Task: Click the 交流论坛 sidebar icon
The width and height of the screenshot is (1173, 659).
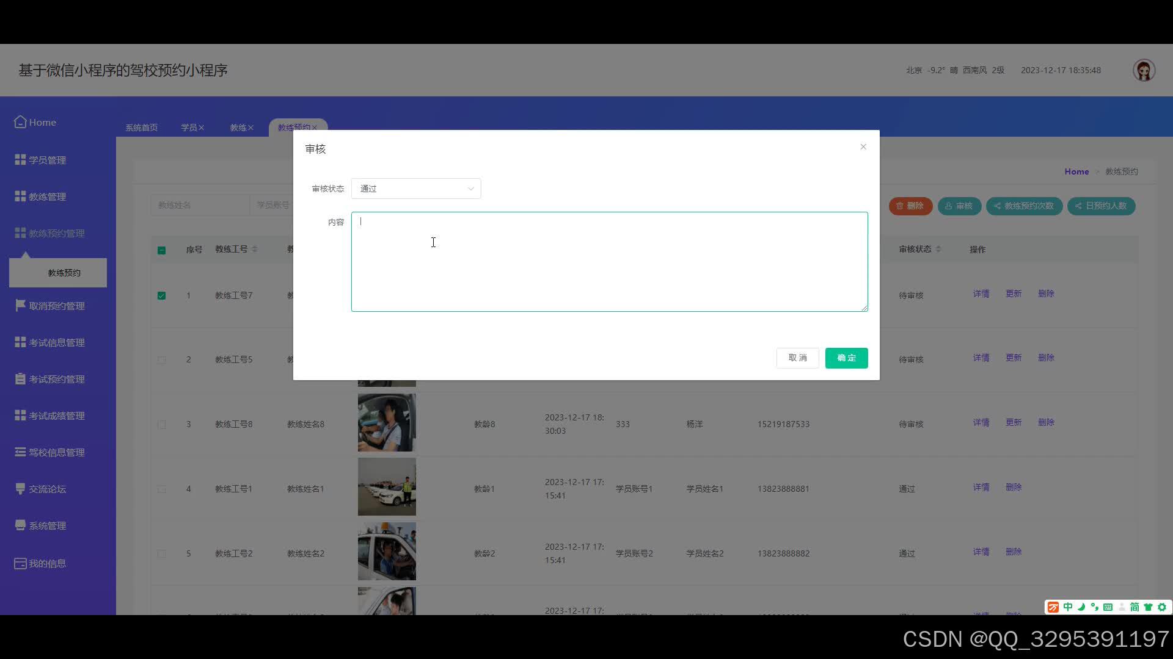Action: (x=20, y=489)
